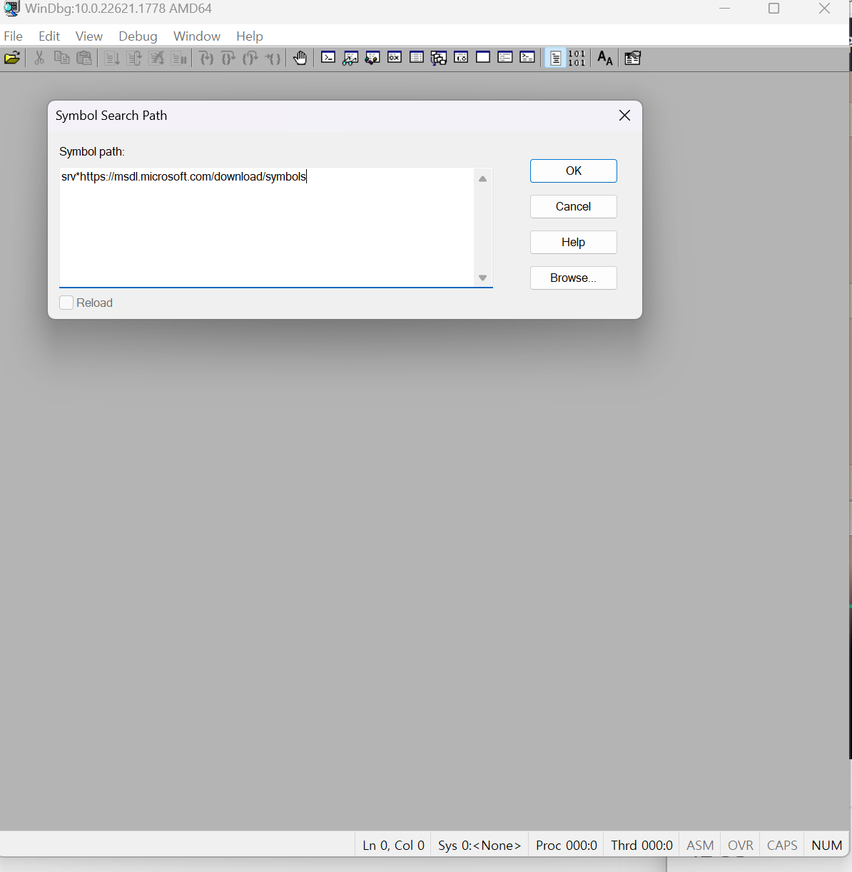Click 'Ln 0, Col 0' in status bar
852x872 pixels.
(x=394, y=845)
